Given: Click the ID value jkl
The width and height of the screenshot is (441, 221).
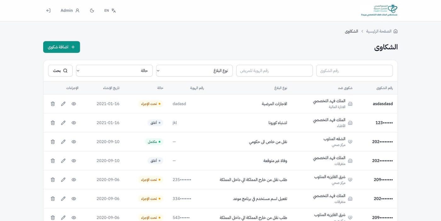Looking at the screenshot, I should [x=175, y=123].
